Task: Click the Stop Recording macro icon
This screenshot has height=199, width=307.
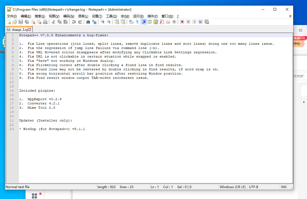Action: 188,22
